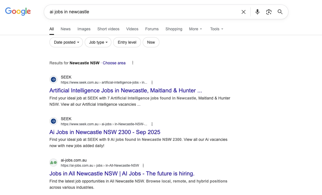
Task: Switch to the All tab
Action: pyautogui.click(x=51, y=29)
